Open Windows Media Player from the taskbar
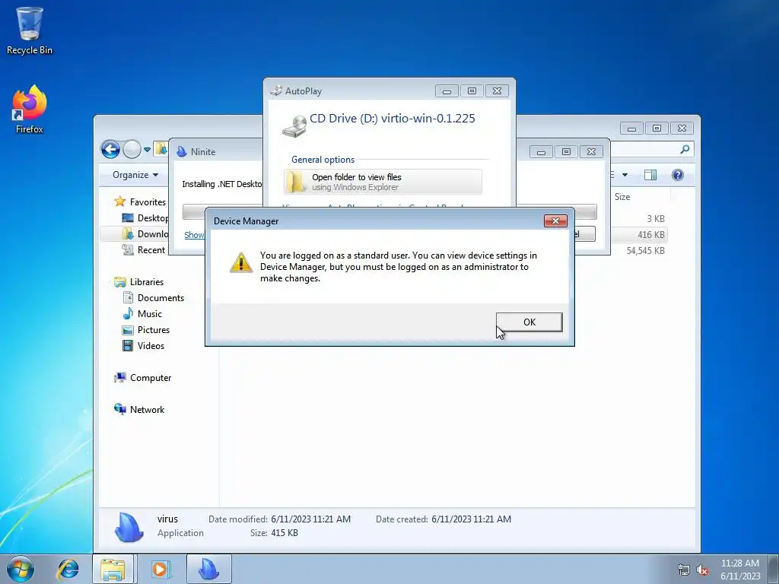Screen dimensions: 779x584 [x=160, y=569]
